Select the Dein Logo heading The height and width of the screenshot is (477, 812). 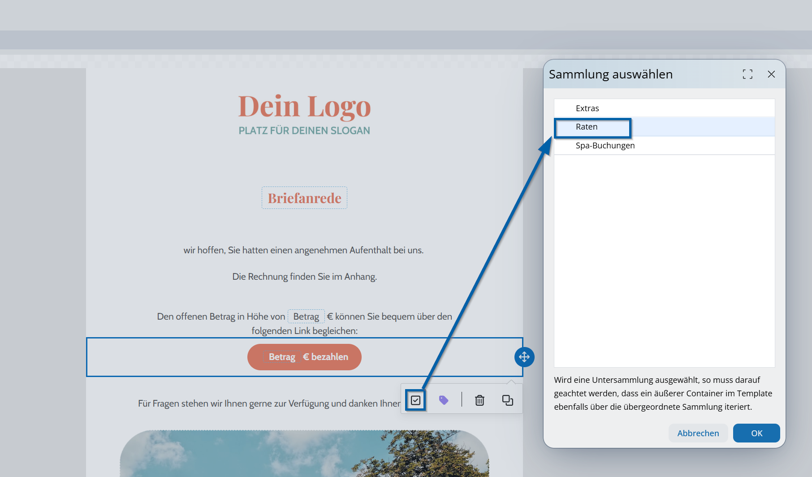[304, 107]
